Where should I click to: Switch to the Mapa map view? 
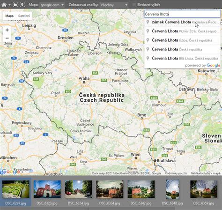(9, 16)
